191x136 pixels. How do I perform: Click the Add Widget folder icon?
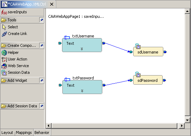pyautogui.click(x=4, y=80)
